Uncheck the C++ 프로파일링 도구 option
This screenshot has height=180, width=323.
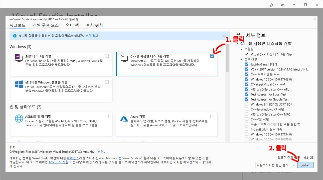coord(247,74)
